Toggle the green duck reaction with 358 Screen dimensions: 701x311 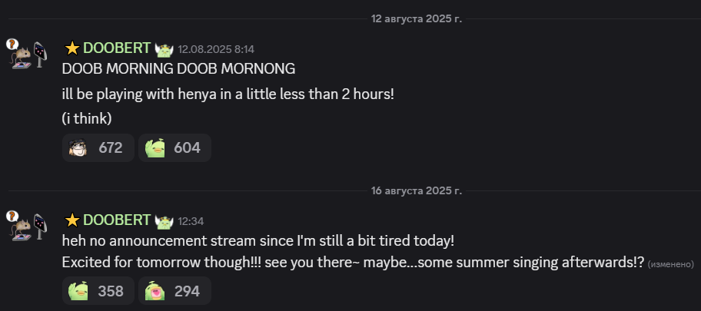click(x=98, y=291)
